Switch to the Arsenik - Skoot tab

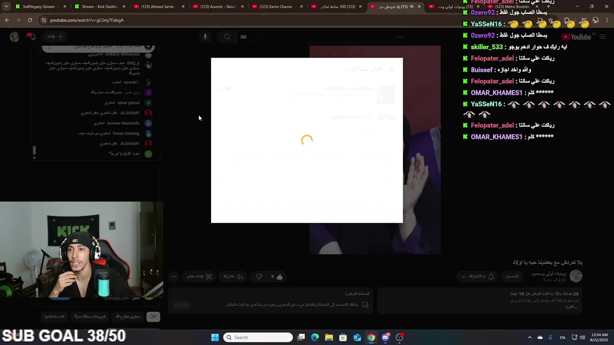coord(217,7)
